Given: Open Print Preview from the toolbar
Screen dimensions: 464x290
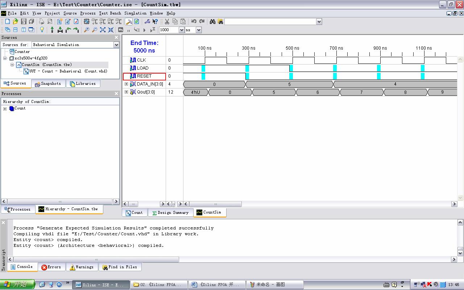Looking at the screenshot, I should coord(50,22).
